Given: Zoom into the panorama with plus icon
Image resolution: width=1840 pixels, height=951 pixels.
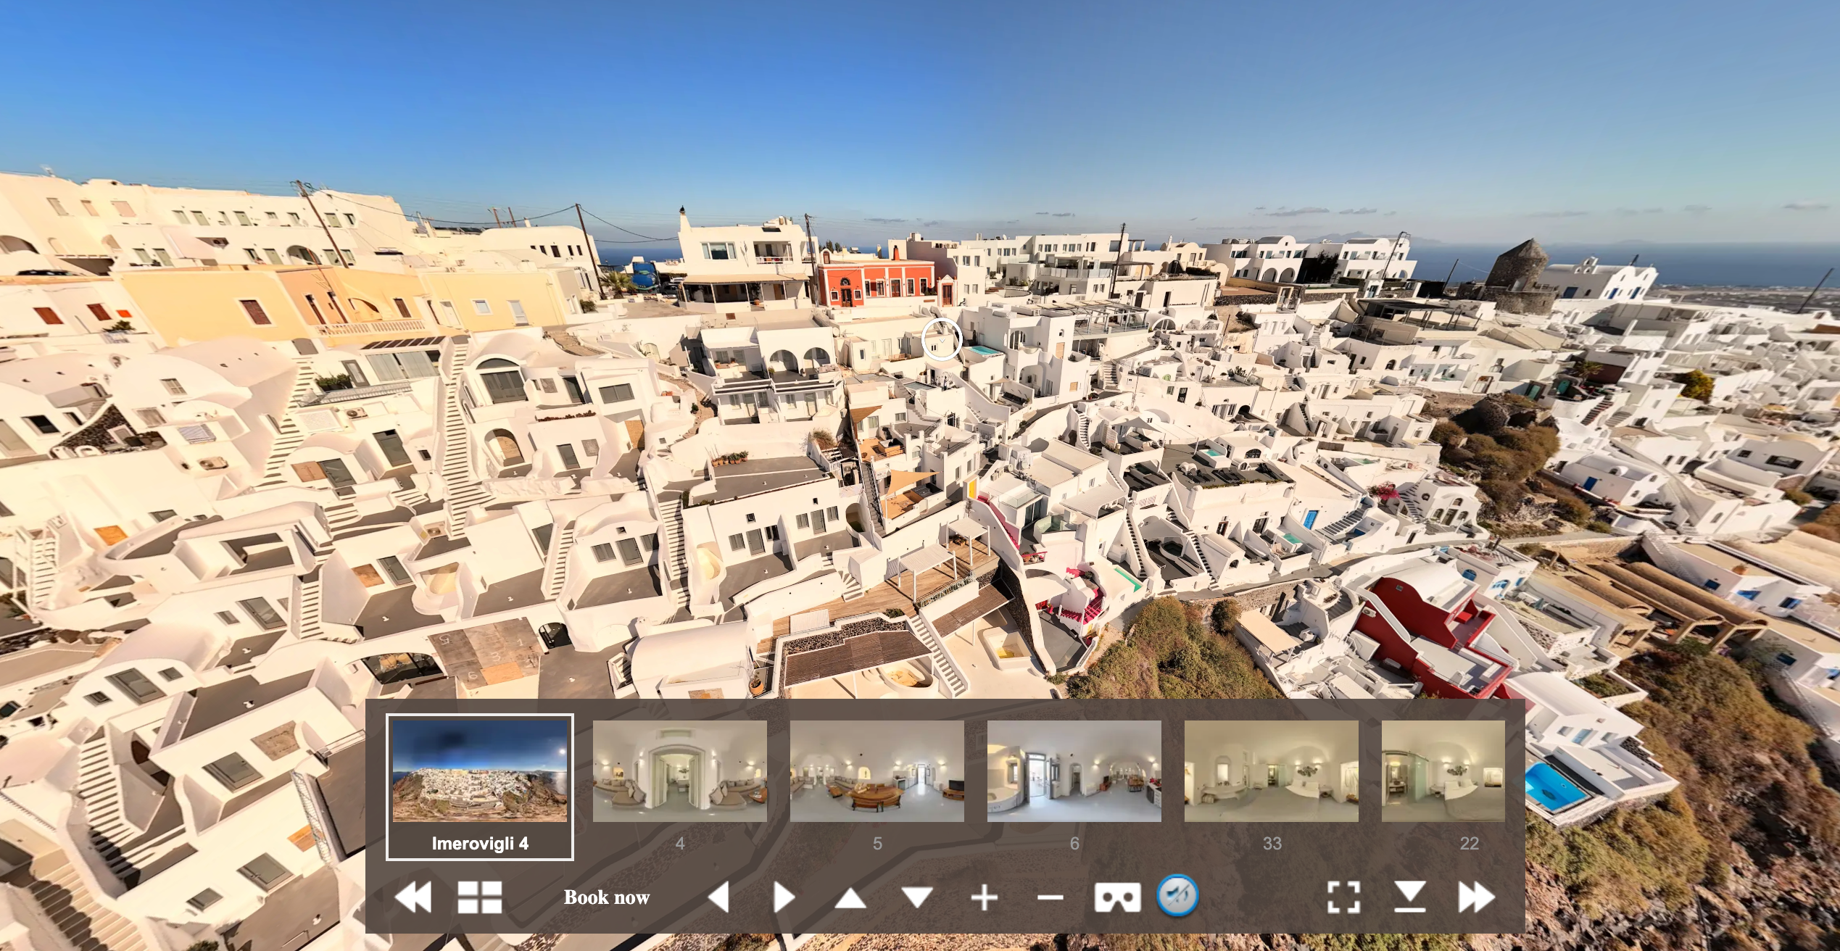Looking at the screenshot, I should pyautogui.click(x=984, y=897).
